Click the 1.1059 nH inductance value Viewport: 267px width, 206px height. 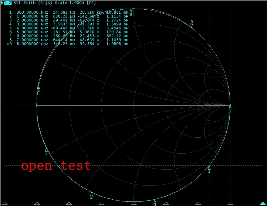tap(117, 40)
